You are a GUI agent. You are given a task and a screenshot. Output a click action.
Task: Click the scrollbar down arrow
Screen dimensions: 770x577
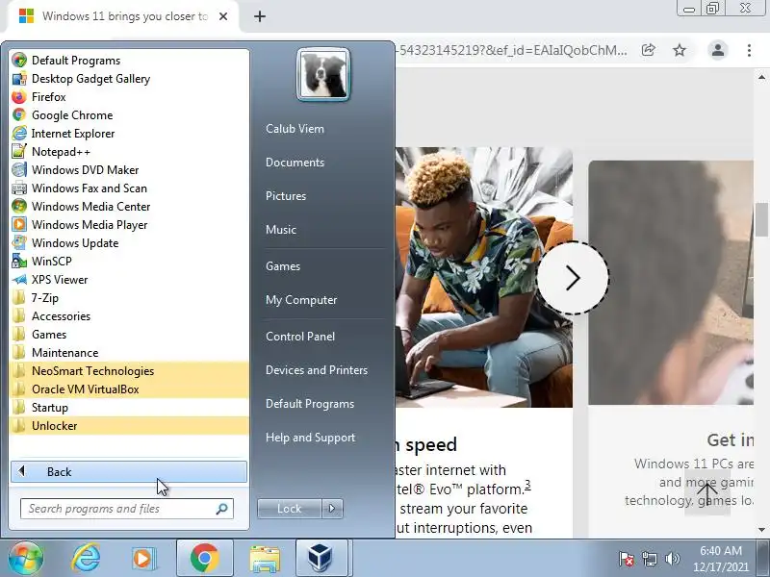point(761,530)
